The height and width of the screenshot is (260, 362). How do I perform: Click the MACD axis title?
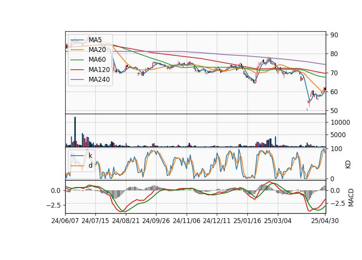tap(351, 197)
